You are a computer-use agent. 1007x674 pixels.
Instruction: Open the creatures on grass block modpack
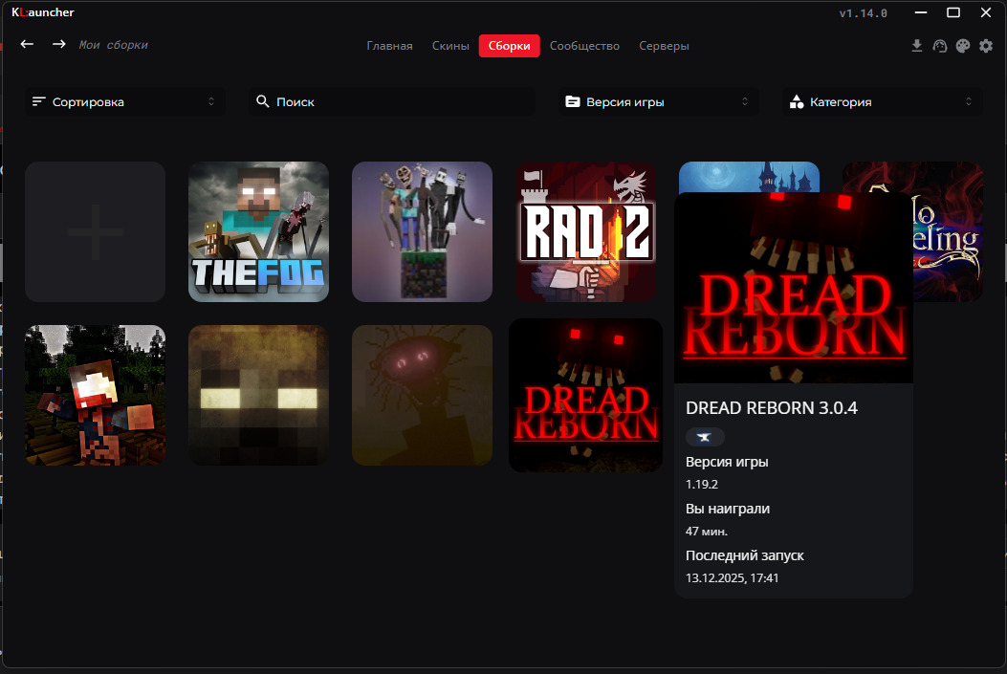(422, 231)
